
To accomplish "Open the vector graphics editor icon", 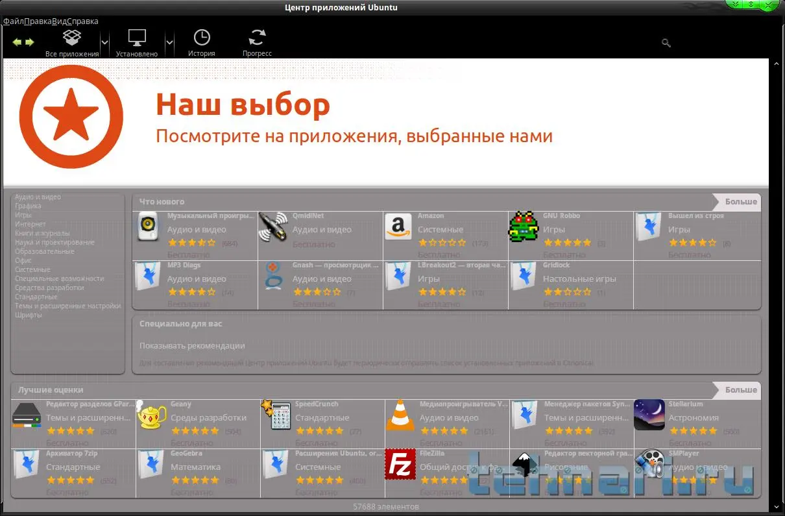I will click(524, 464).
